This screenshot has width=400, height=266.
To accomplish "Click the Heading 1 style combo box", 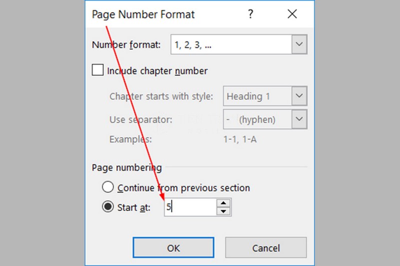I will pyautogui.click(x=257, y=96).
